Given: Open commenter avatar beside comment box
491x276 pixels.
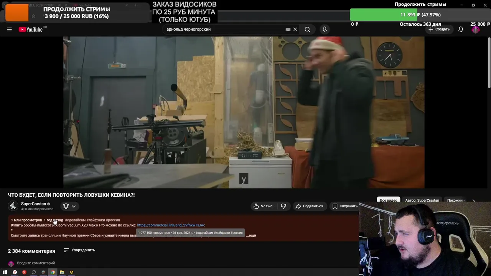Looking at the screenshot, I should (x=11, y=264).
